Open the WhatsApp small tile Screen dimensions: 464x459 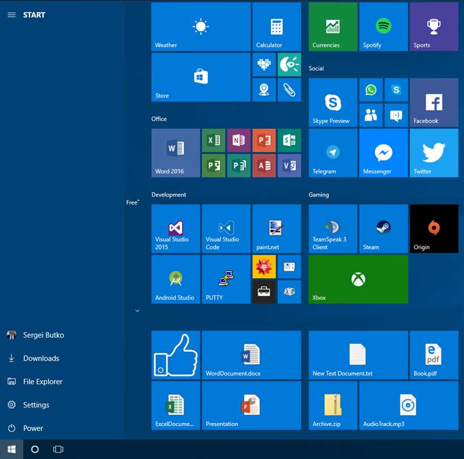pos(371,90)
